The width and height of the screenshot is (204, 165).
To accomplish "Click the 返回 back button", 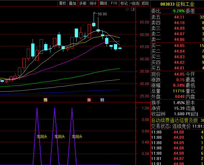I will pyautogui.click(x=145, y=3).
